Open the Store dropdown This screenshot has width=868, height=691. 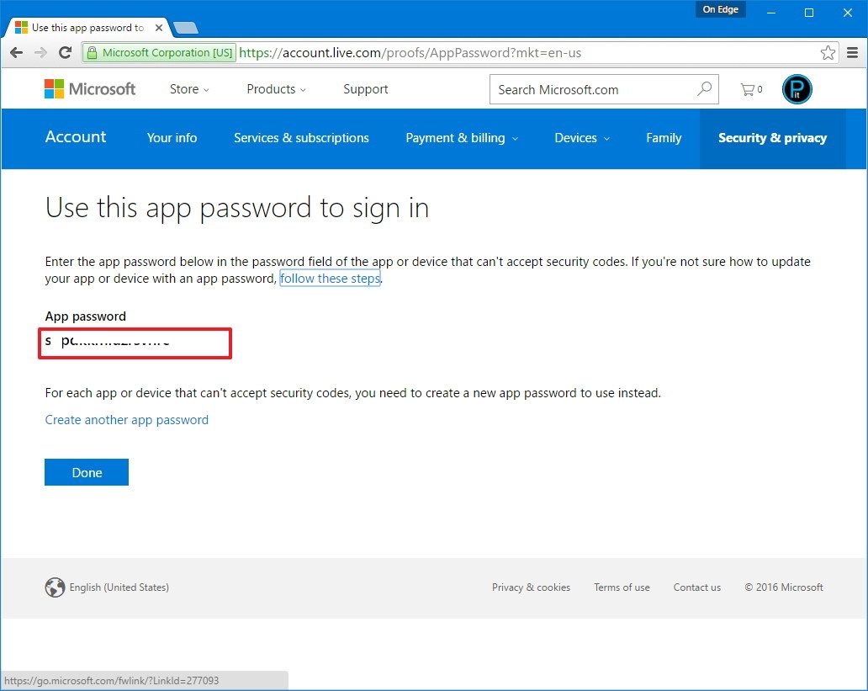[185, 88]
